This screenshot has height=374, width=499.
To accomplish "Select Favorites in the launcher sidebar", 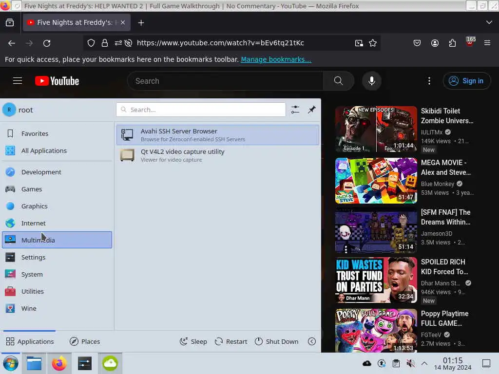I will point(57,133).
